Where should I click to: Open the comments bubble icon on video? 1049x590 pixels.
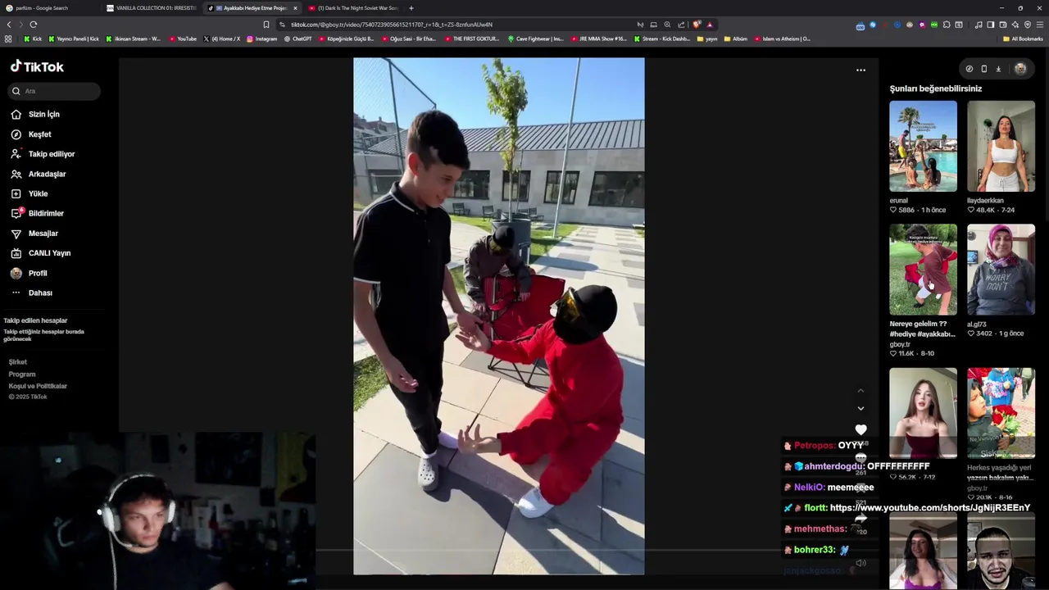coord(861,459)
